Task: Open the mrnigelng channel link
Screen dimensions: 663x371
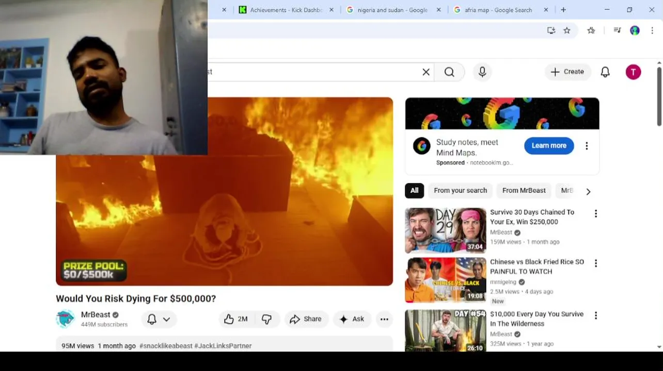Action: [503, 282]
